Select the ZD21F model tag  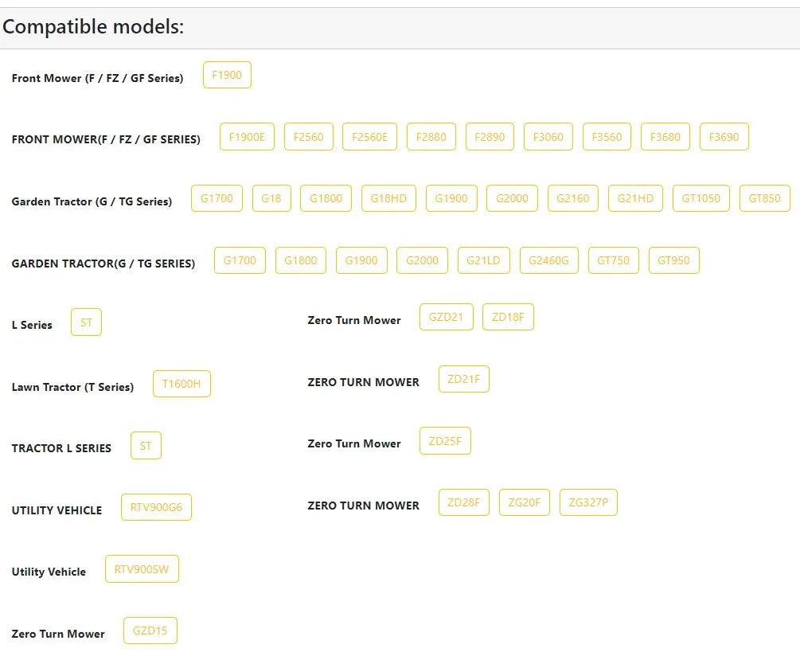click(464, 379)
